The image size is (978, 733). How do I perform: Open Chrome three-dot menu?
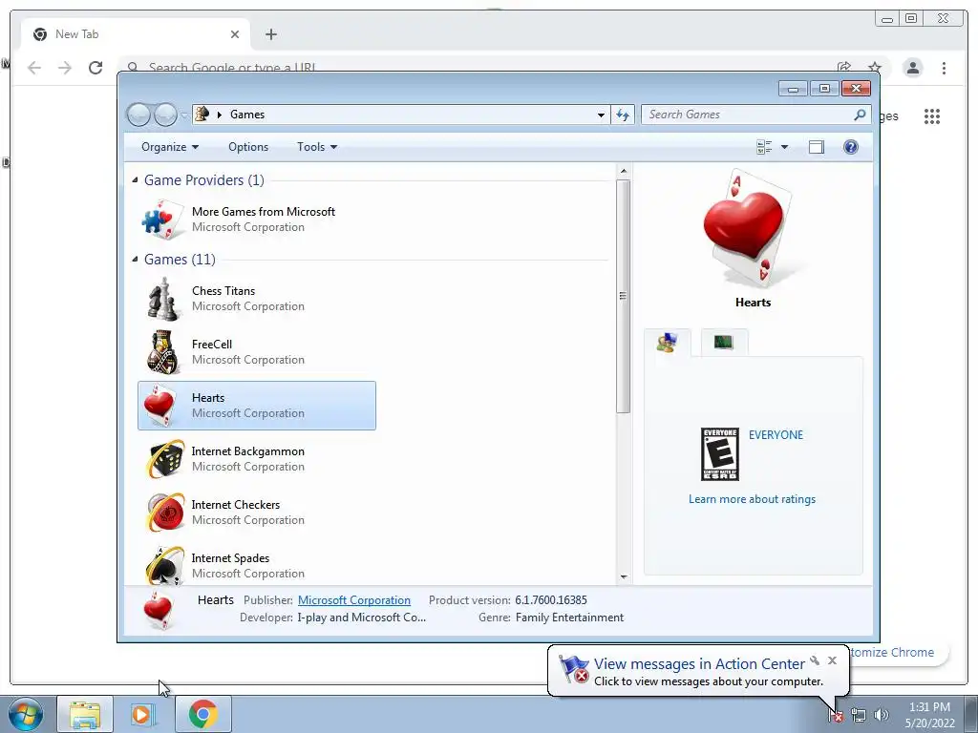pyautogui.click(x=945, y=68)
